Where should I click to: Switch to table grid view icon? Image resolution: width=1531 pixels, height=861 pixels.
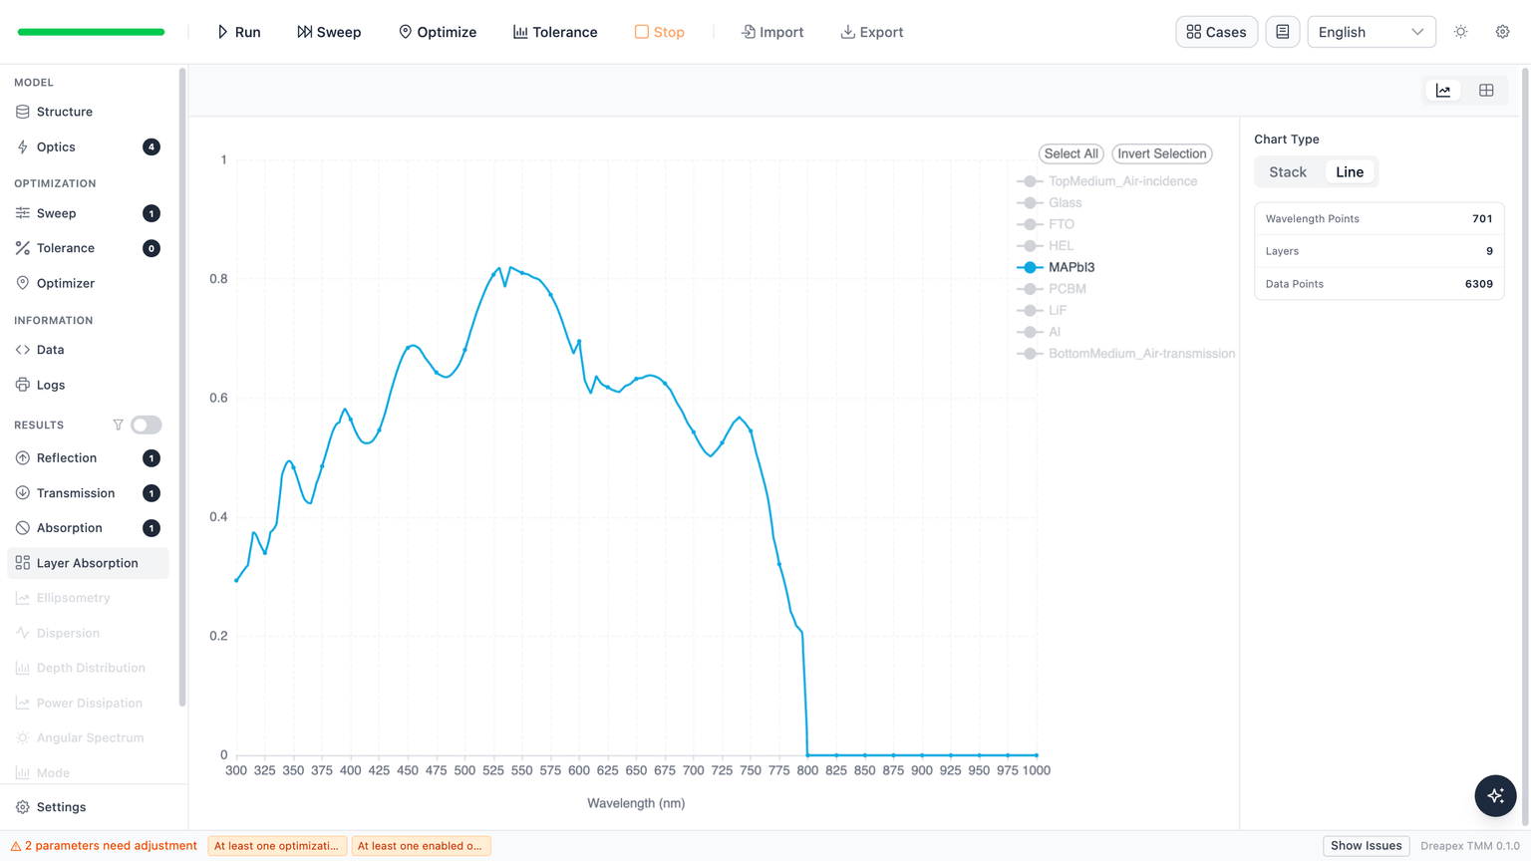point(1486,91)
